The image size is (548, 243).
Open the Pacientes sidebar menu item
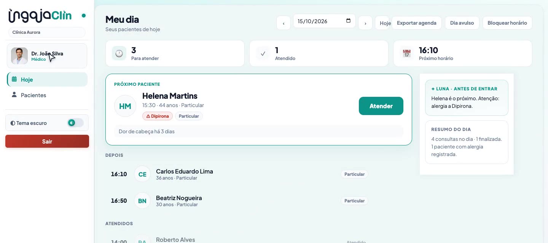47,95
